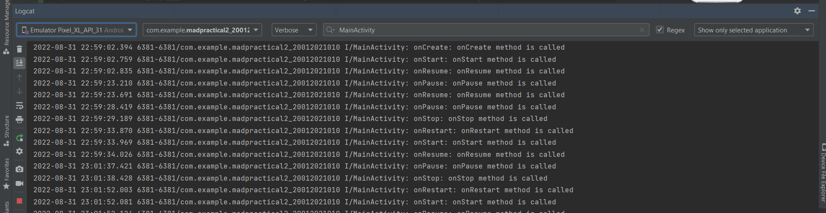Viewport: 826px width, 213px height.
Task: Click the search magnifier history icon
Action: (331, 30)
